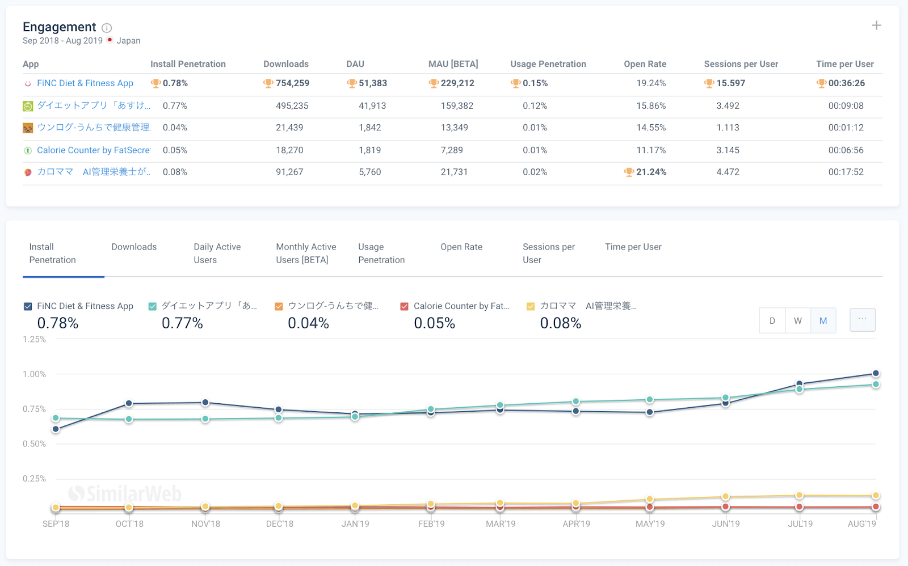Click trophy icon beside 754,259 downloads
The height and width of the screenshot is (566, 908).
(x=268, y=83)
